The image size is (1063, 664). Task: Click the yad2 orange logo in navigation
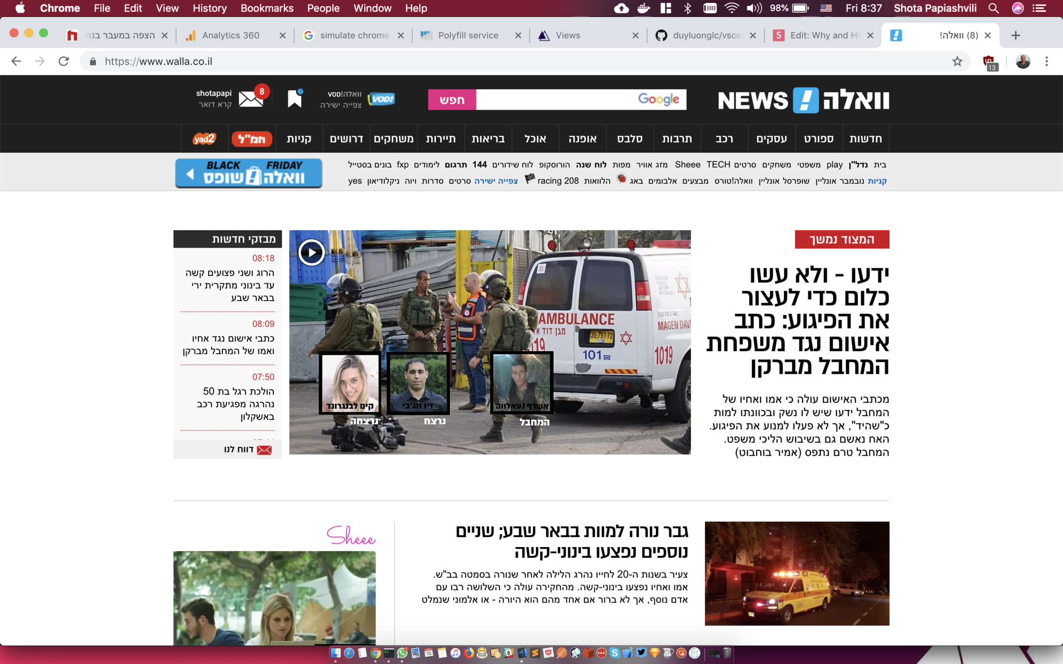pos(204,139)
